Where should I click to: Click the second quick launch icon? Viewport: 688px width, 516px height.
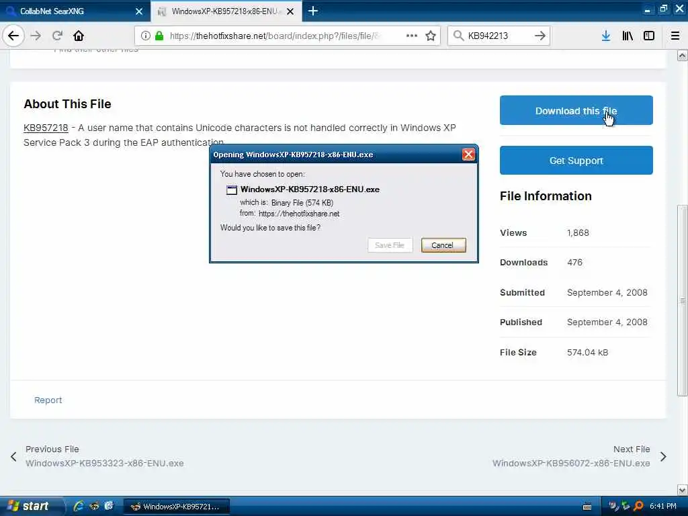click(x=94, y=506)
